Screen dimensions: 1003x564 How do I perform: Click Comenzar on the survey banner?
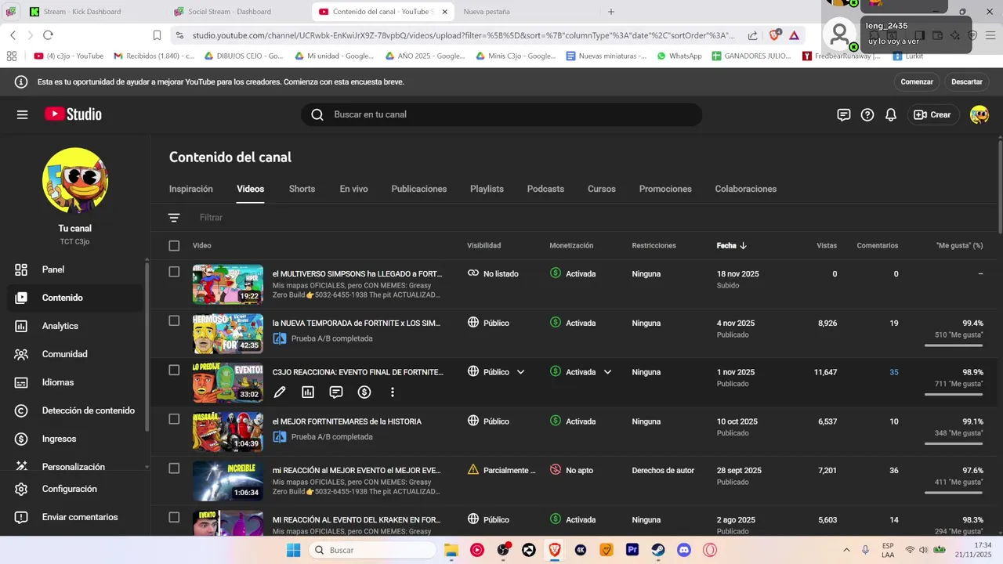[x=917, y=81]
